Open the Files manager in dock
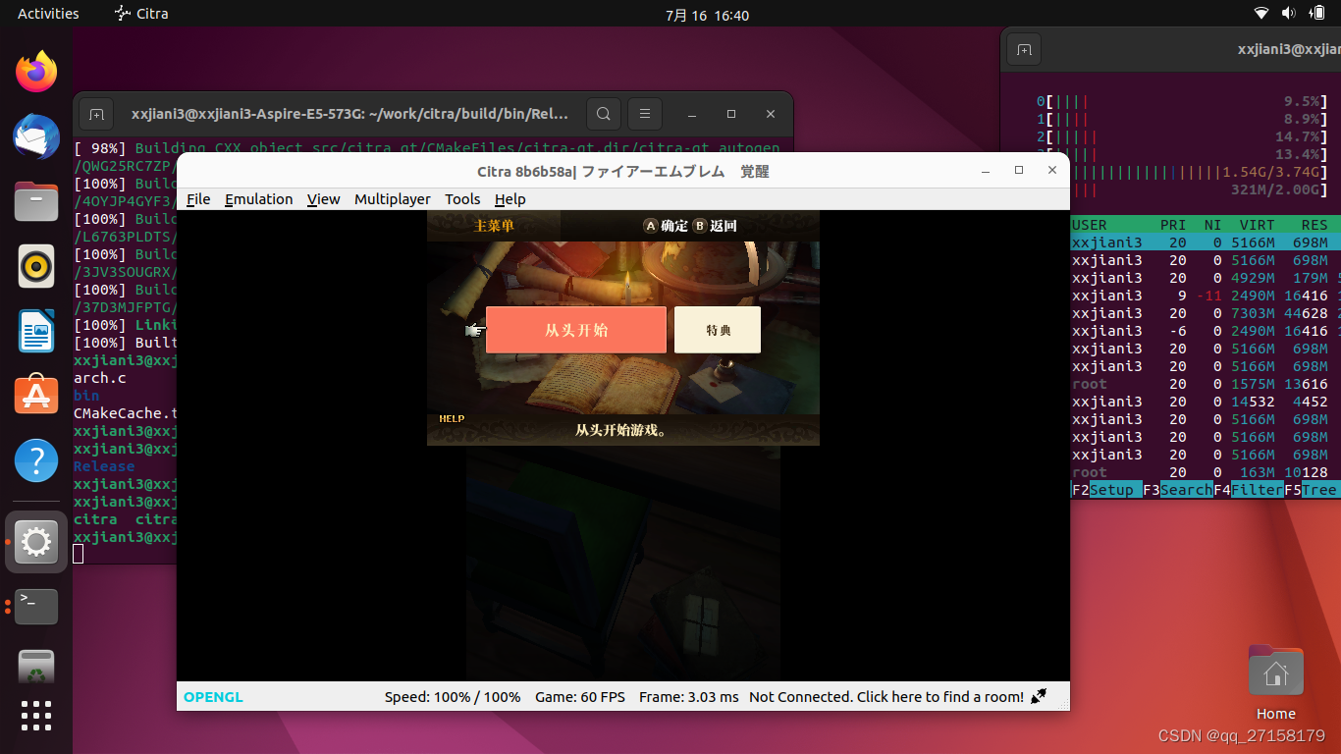 (36, 201)
